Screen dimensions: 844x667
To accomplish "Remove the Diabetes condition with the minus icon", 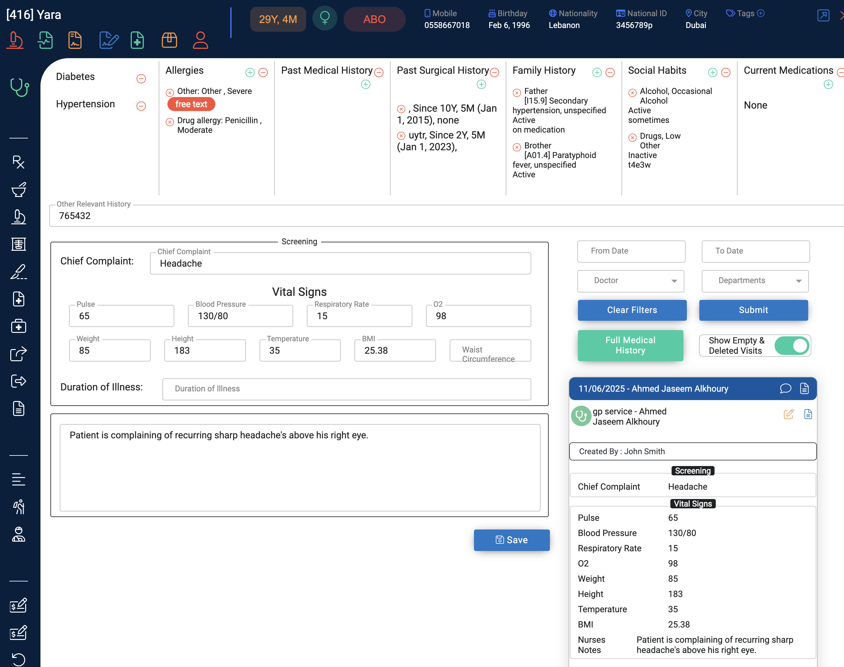I will tap(141, 78).
